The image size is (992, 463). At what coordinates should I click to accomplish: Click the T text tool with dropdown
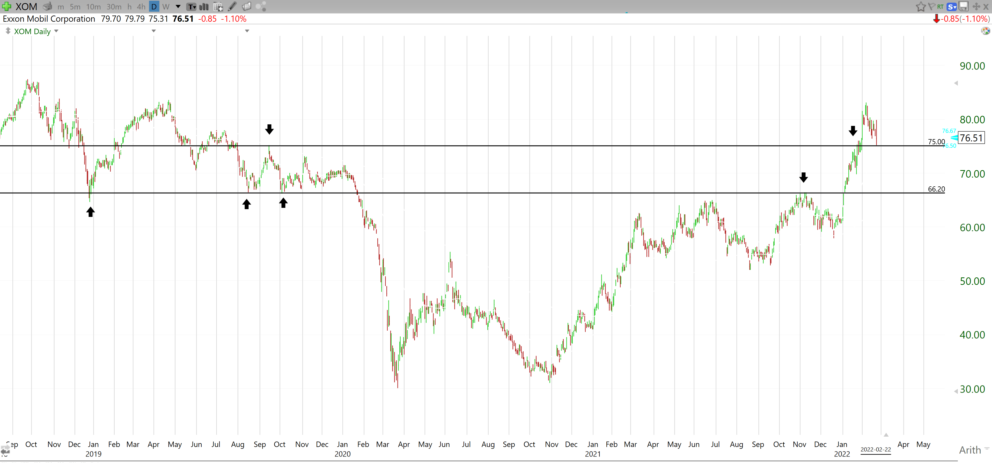[x=192, y=6]
